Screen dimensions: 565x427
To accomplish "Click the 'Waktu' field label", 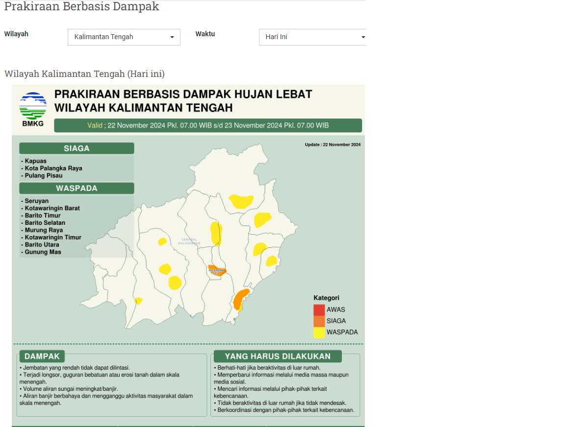I will pyautogui.click(x=205, y=34).
